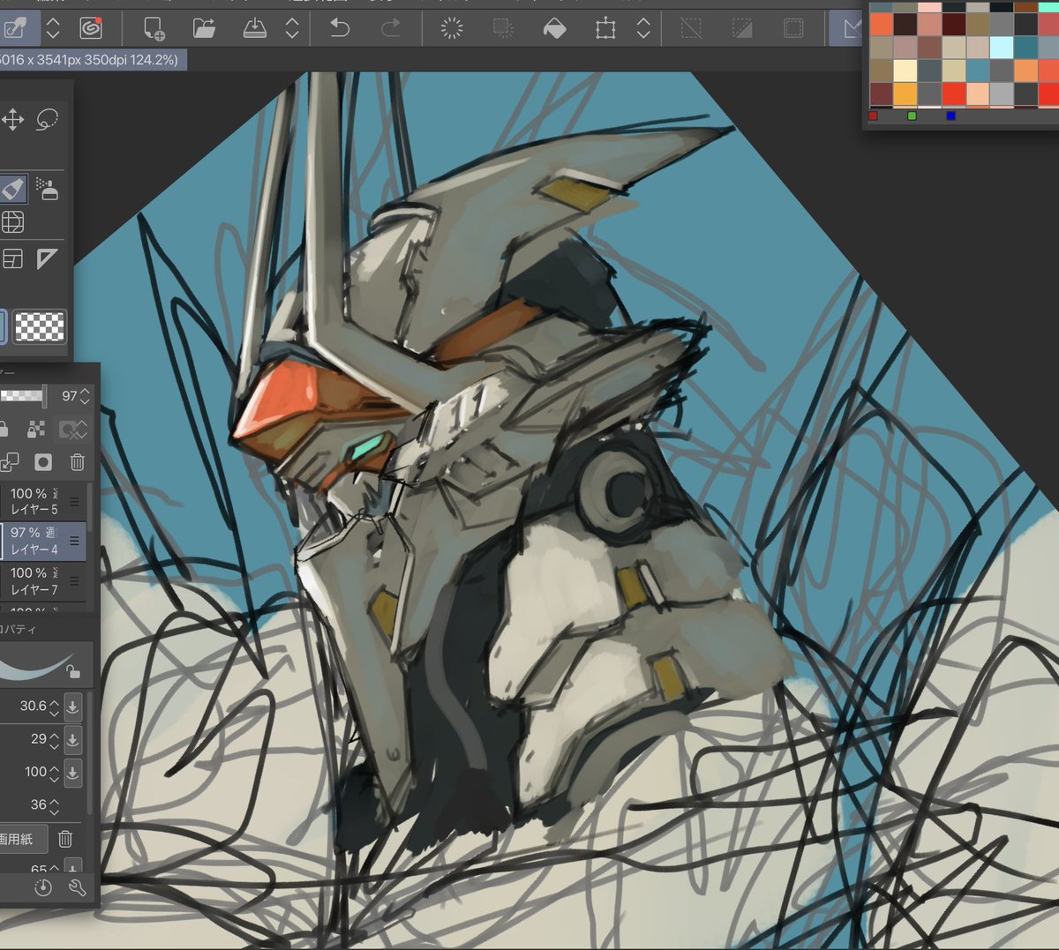Image resolution: width=1059 pixels, height=950 pixels.
Task: Open a file via folder icon
Action: point(204,28)
